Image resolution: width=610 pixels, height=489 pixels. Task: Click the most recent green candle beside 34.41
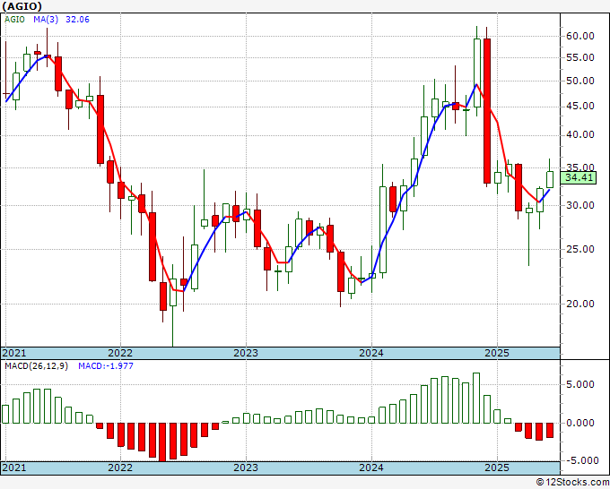pos(550,179)
